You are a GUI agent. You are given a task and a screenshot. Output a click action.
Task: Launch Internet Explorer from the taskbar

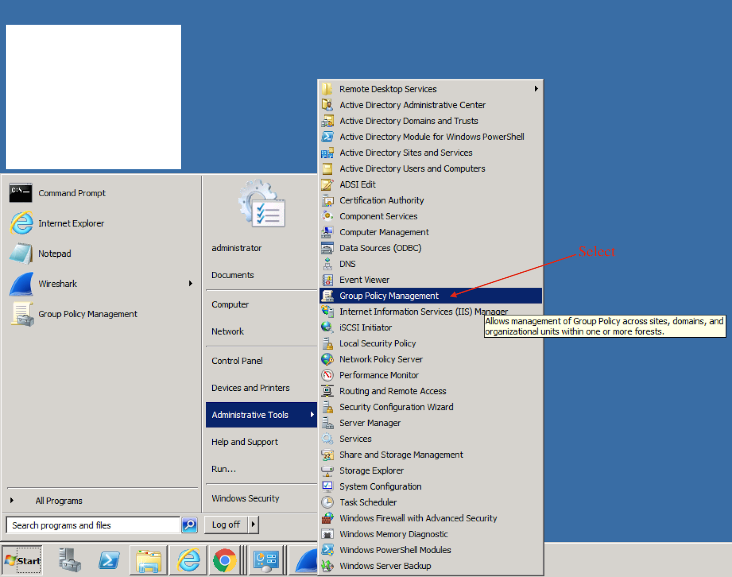pyautogui.click(x=188, y=560)
